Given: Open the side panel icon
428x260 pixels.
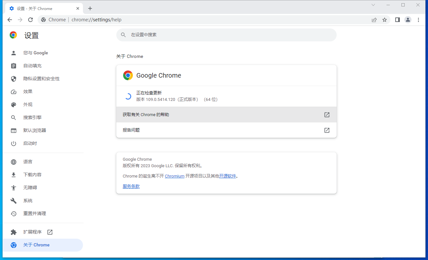Looking at the screenshot, I should (398, 20).
